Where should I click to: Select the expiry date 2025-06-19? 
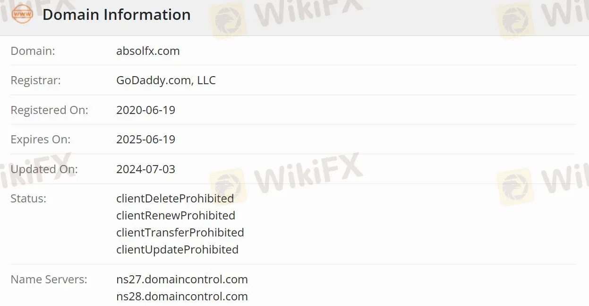tap(145, 140)
